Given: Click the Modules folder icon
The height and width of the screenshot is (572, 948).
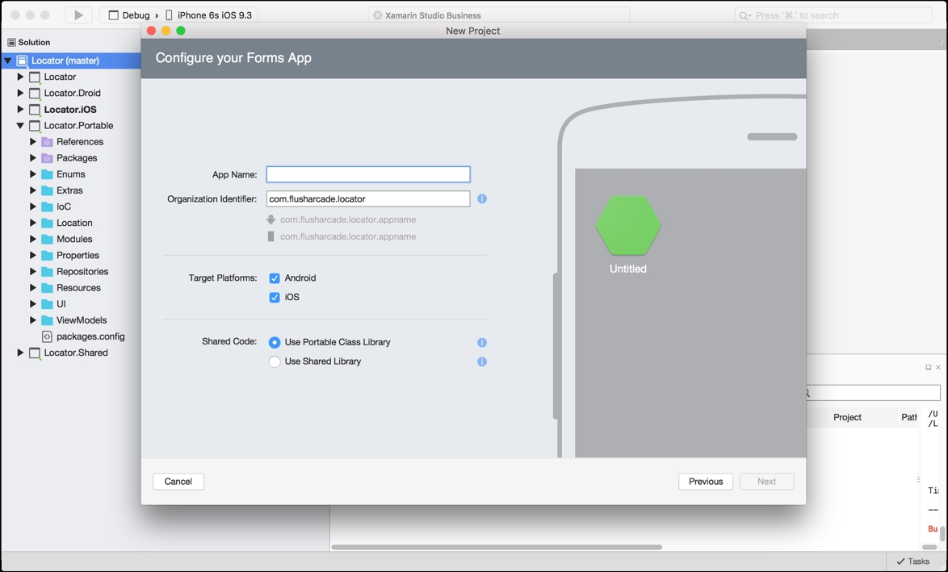Looking at the screenshot, I should click(x=47, y=240).
